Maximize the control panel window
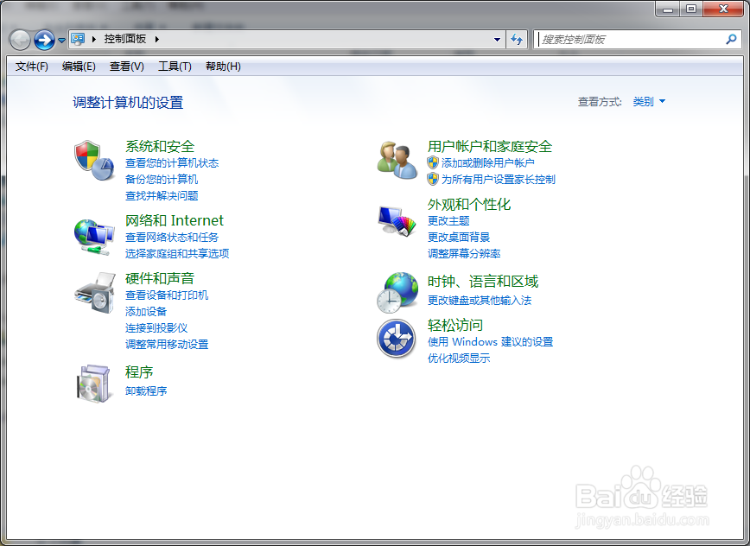 [690, 10]
